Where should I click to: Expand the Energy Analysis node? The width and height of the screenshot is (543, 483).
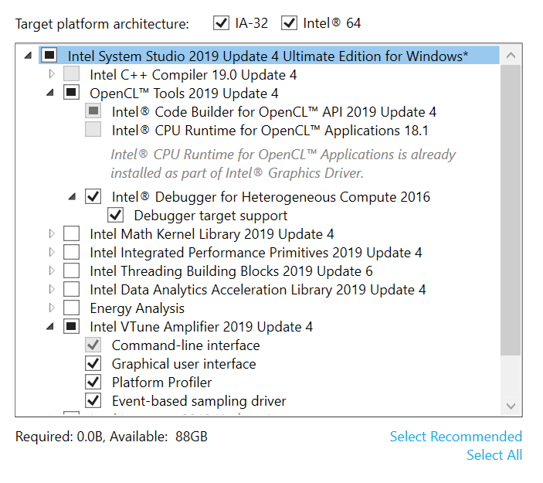(x=52, y=308)
